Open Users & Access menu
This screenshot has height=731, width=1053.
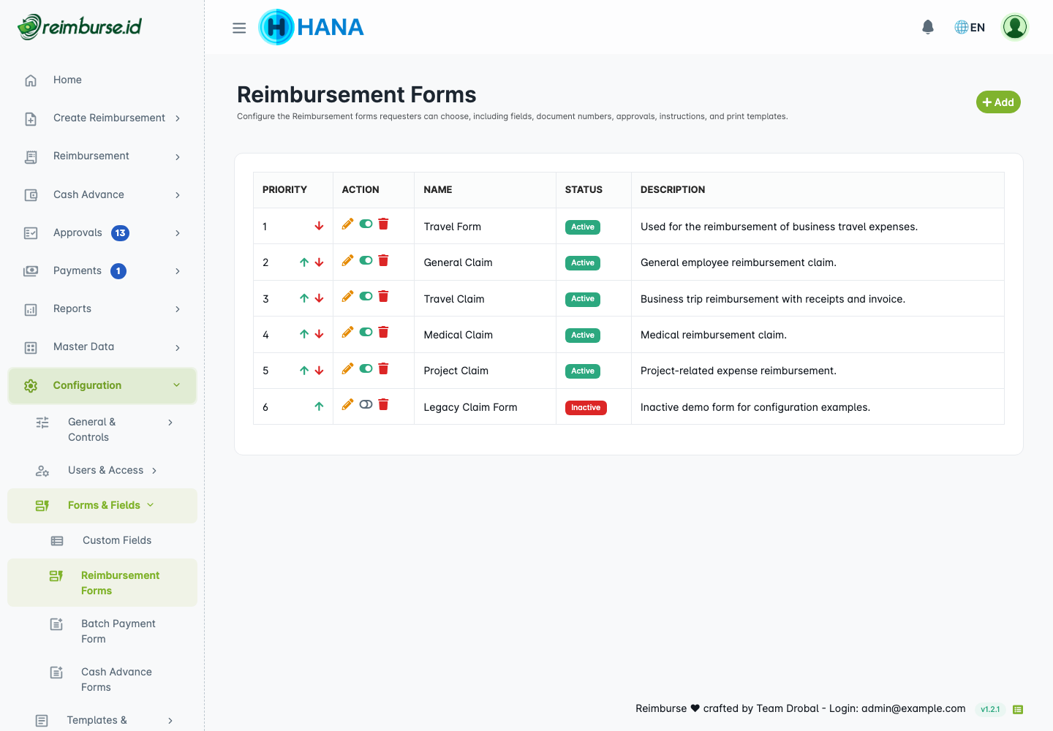click(102, 470)
